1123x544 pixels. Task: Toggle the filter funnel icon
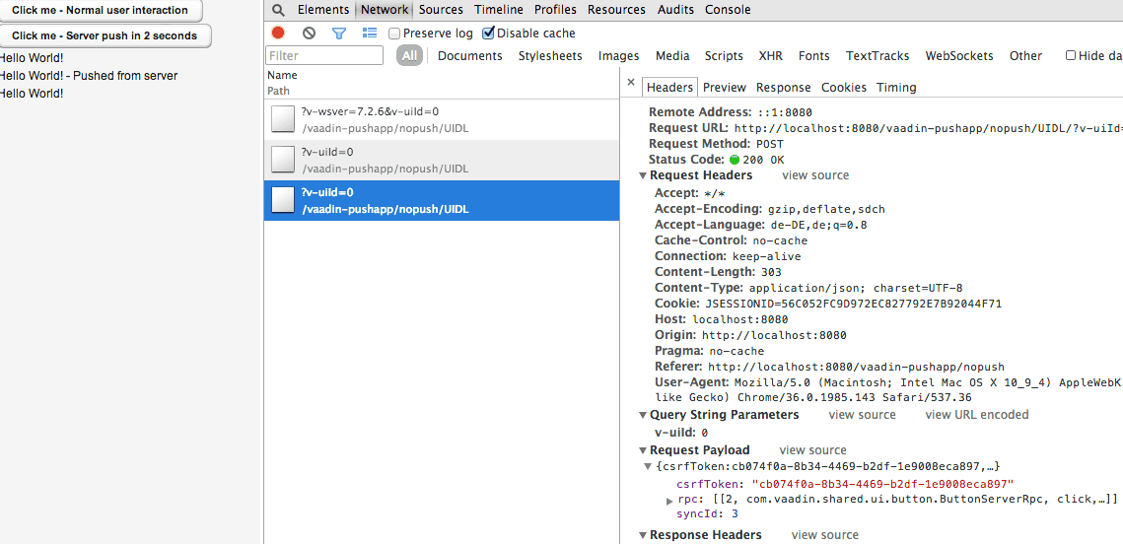coord(339,33)
